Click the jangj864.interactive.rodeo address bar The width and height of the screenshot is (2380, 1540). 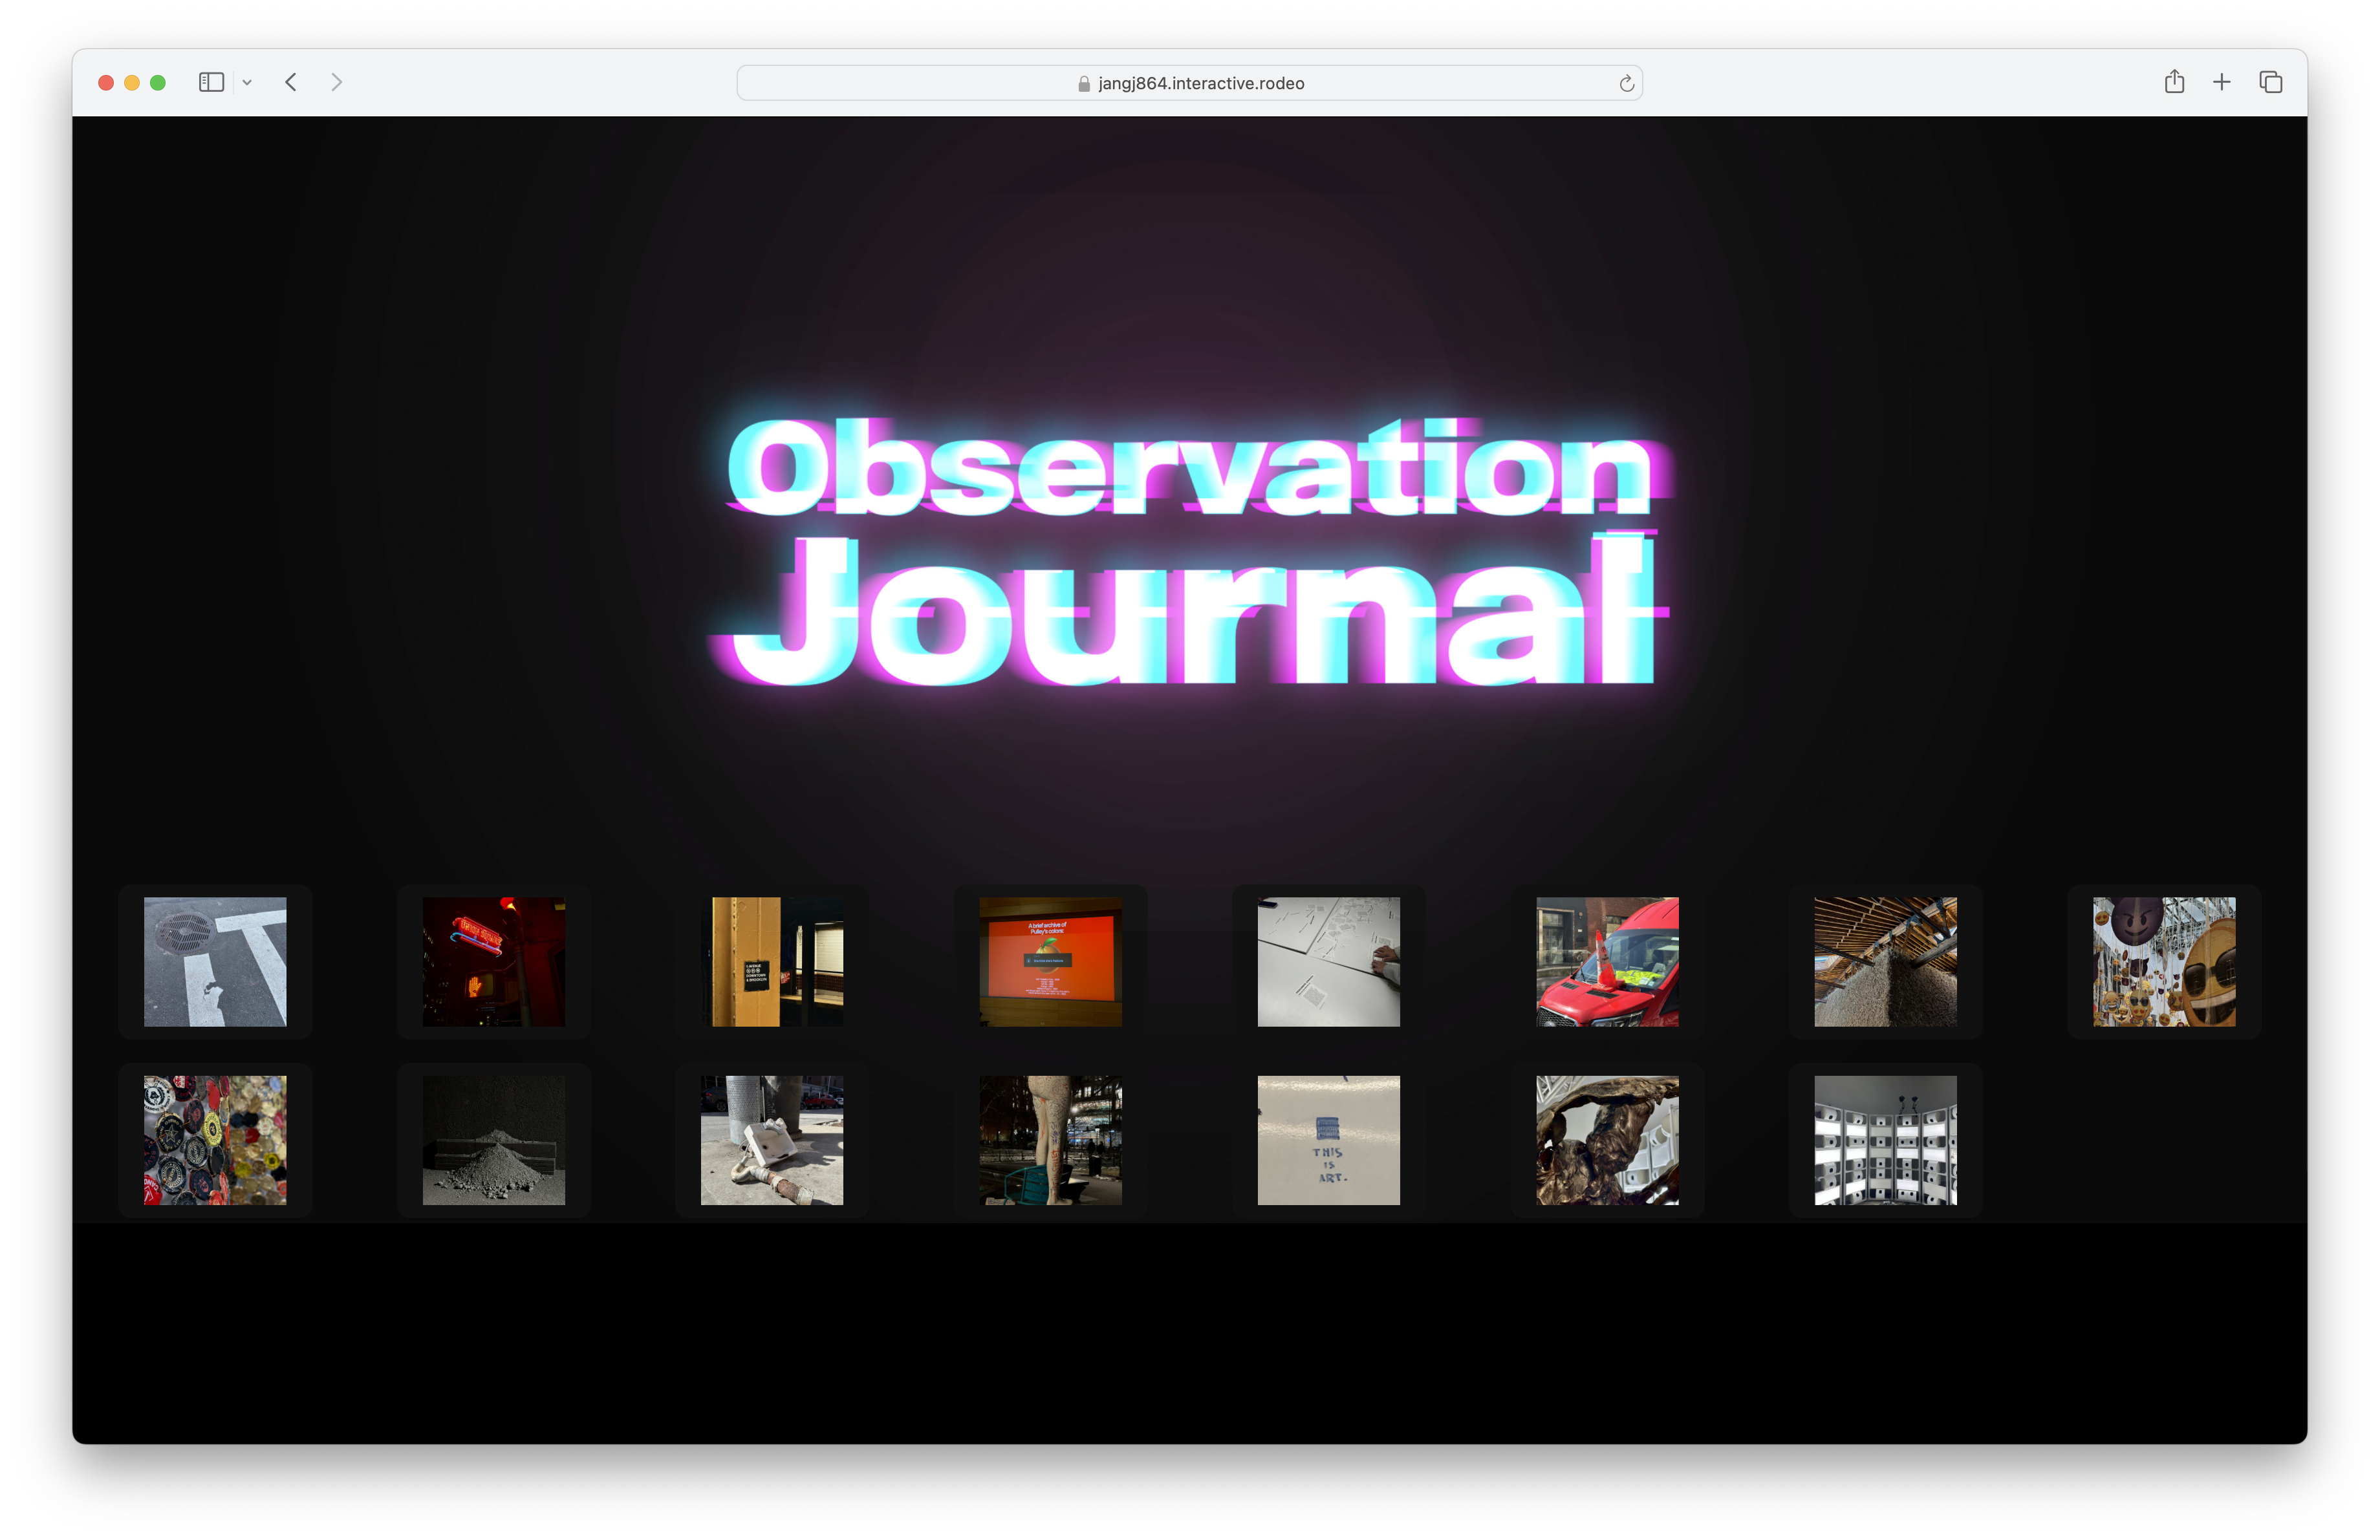coord(1190,84)
